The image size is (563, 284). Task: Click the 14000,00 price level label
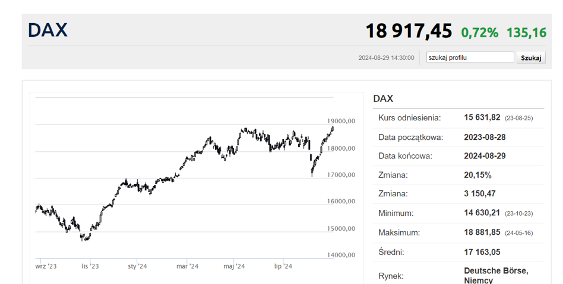coord(341,255)
